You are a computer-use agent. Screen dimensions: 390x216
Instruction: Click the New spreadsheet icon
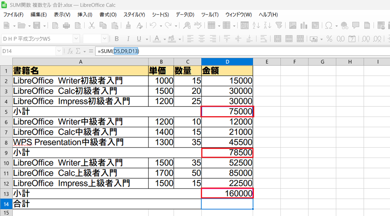click(7, 25)
